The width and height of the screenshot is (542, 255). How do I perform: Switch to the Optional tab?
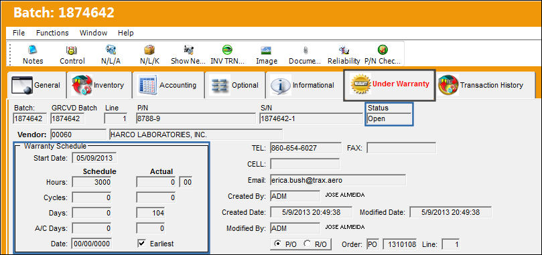pyautogui.click(x=234, y=85)
